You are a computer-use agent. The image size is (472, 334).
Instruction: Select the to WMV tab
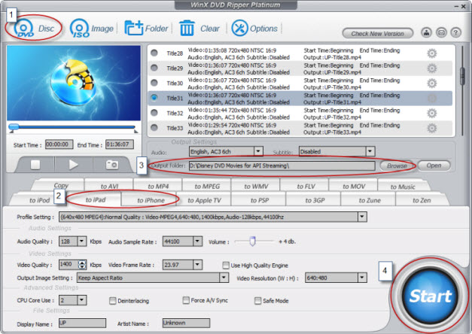click(x=256, y=187)
